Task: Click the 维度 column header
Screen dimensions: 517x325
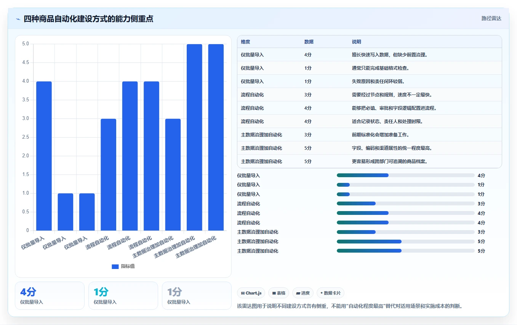Action: [x=245, y=42]
